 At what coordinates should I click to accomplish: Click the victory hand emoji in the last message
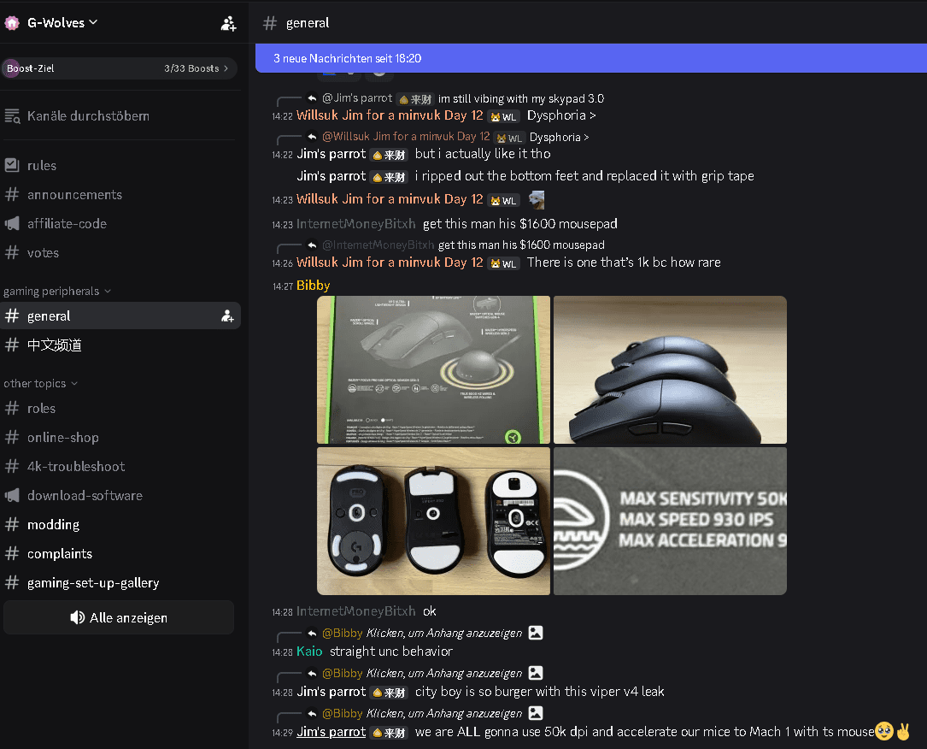tap(903, 732)
